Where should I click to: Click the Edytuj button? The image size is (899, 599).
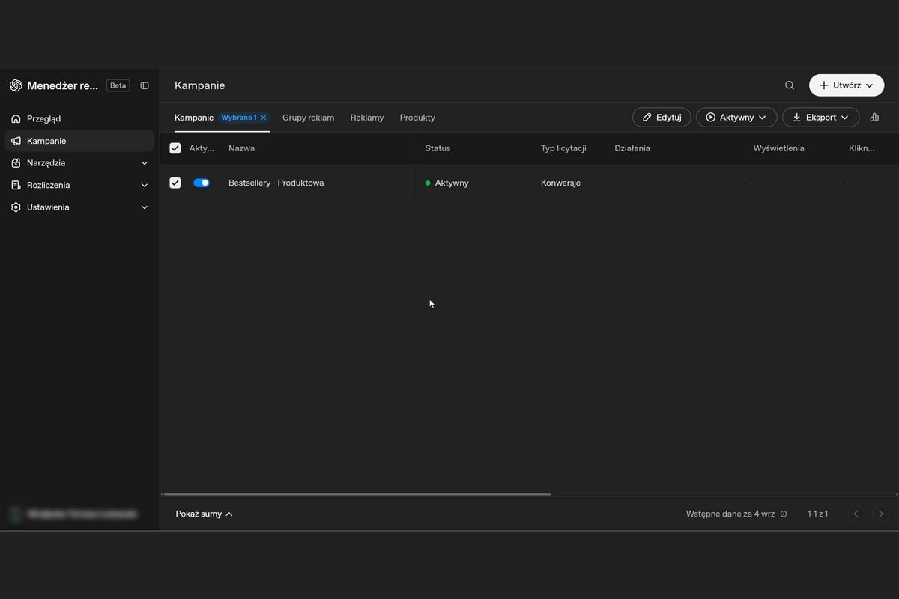tap(662, 118)
